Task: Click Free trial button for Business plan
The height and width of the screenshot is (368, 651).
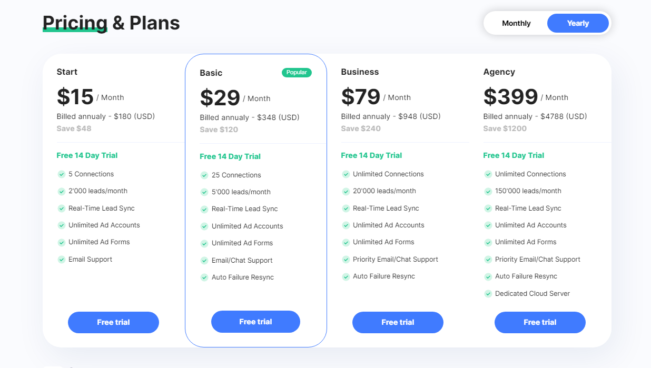Action: click(x=398, y=322)
